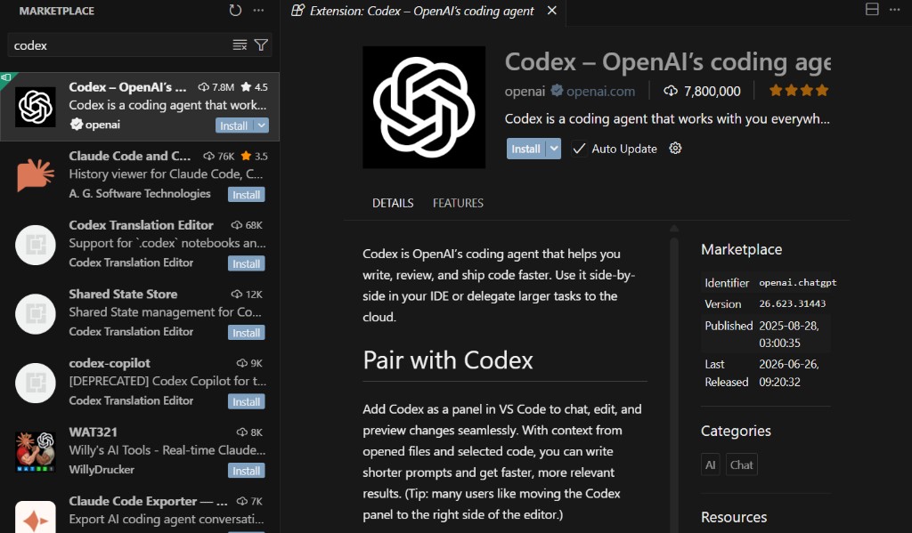912x533 pixels.
Task: Click the Chat category tag
Action: click(x=742, y=465)
